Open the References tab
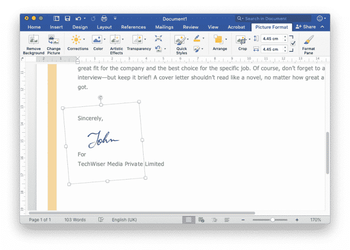Screen dimensions: 350x250 click(x=134, y=27)
